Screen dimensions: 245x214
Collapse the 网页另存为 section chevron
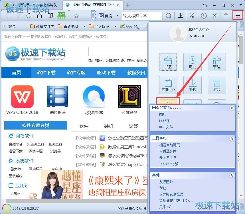[x=232, y=108]
